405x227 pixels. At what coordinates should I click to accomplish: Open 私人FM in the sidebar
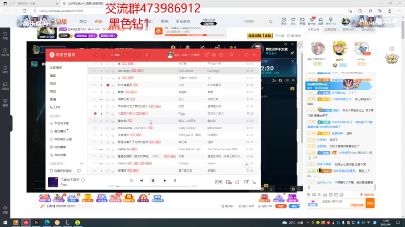(x=55, y=107)
